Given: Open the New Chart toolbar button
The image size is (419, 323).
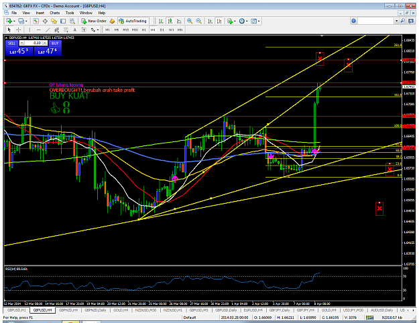Looking at the screenshot, I should click(9, 21).
